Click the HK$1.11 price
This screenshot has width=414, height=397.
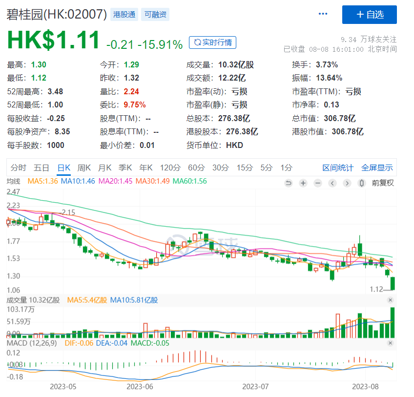tap(53, 40)
